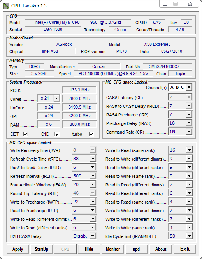This screenshot has width=202, height=259.
Task: Click the BCLK 133.3 MHz field
Action: [x=79, y=90]
